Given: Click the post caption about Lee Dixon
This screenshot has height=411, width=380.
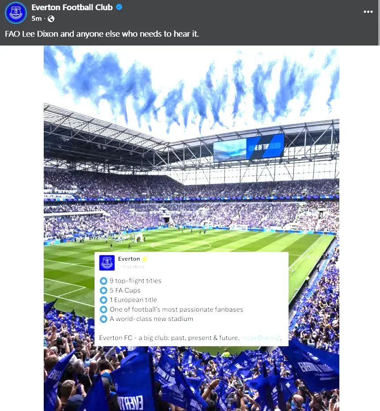Looking at the screenshot, I should coord(102,34).
